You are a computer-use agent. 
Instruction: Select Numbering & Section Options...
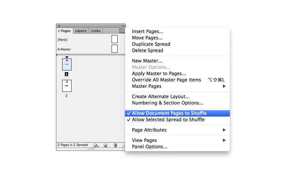(167, 103)
